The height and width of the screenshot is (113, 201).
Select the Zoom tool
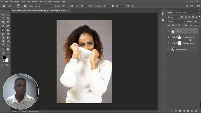pos(3,53)
